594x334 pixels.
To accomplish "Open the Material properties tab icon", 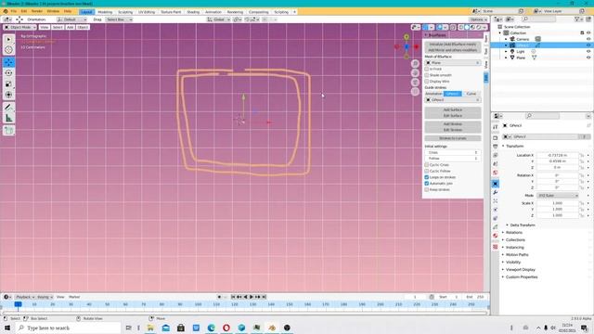I will (495, 236).
